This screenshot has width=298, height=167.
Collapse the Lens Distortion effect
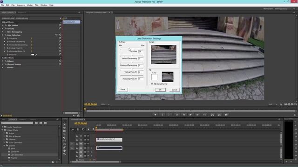tap(2, 35)
